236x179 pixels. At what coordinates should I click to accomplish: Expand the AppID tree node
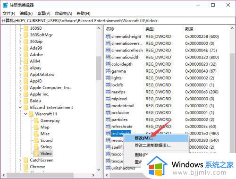pos(20,81)
